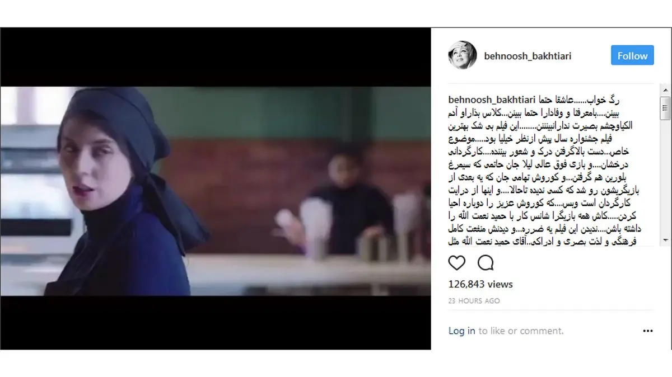Click the caption scrollbar thumb

tap(665, 107)
